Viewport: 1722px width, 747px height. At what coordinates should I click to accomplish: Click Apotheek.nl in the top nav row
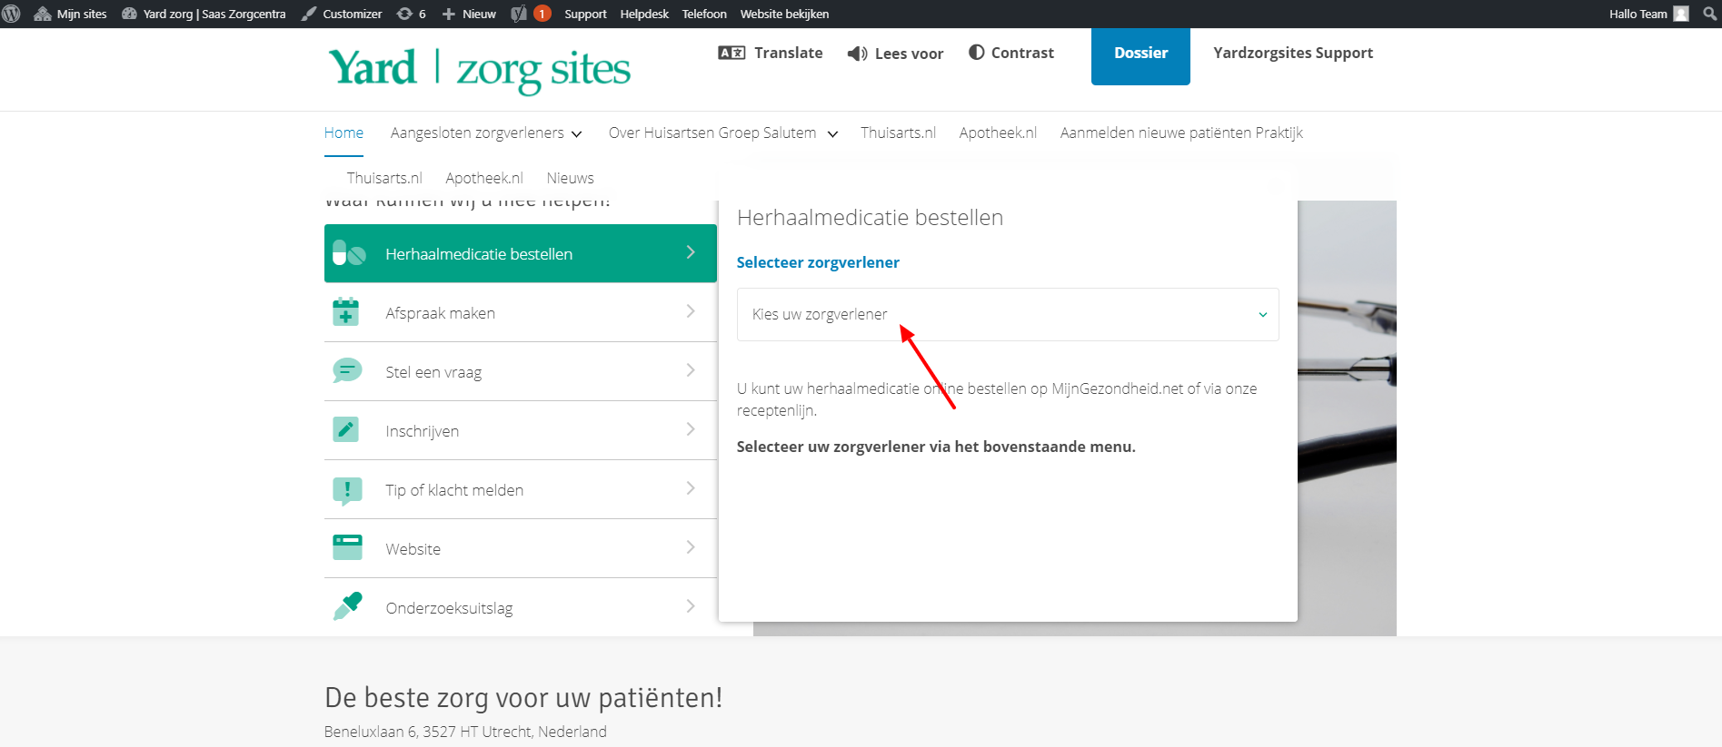click(998, 133)
